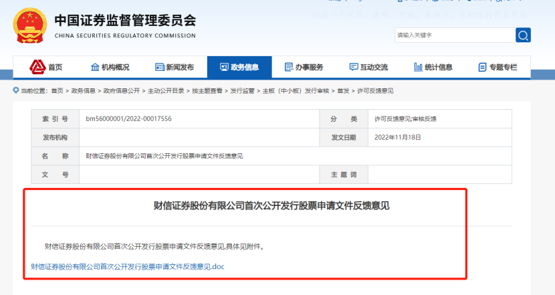The width and height of the screenshot is (555, 295).
Task: Click the 名称 row document title text
Action: tap(164, 156)
